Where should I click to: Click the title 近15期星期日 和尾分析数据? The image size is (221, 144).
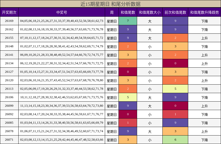coord(110,4)
